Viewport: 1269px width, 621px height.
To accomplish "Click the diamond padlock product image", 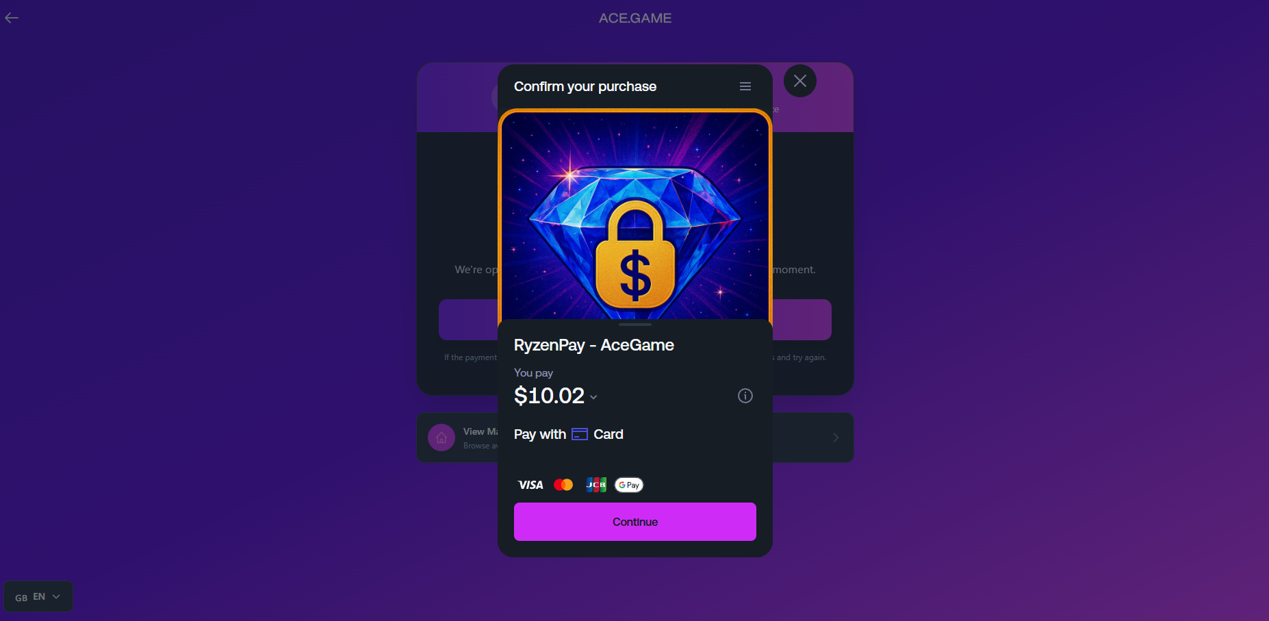I will click(635, 215).
